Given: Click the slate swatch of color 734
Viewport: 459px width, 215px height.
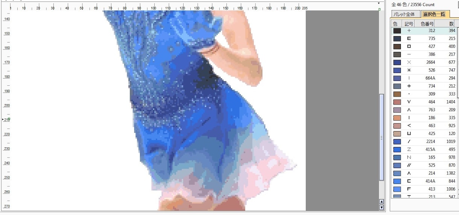Looking at the screenshot, I should (397, 86).
